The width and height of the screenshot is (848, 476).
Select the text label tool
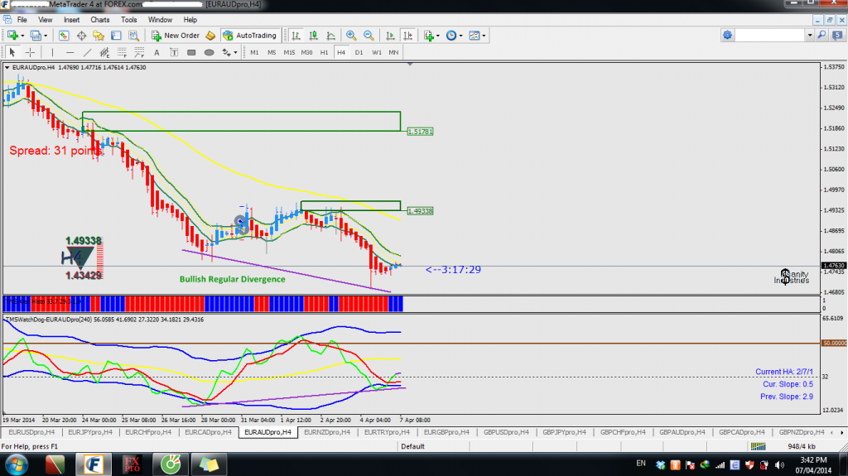click(x=174, y=52)
